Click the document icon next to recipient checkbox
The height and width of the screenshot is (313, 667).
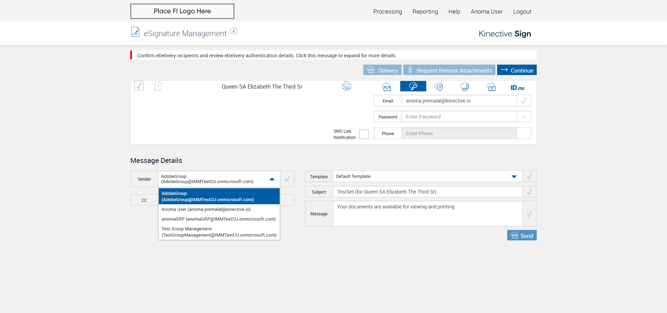tap(158, 86)
